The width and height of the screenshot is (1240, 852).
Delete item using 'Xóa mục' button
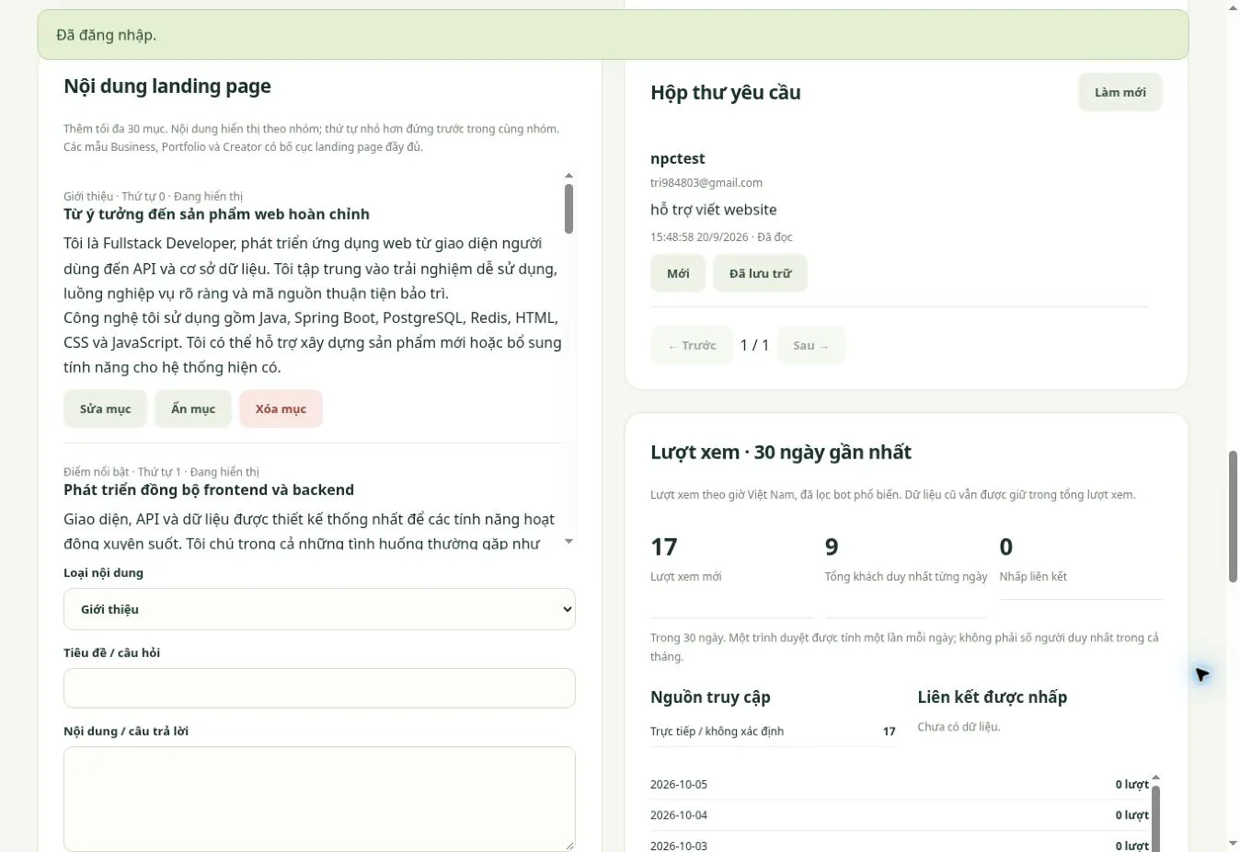[281, 409]
